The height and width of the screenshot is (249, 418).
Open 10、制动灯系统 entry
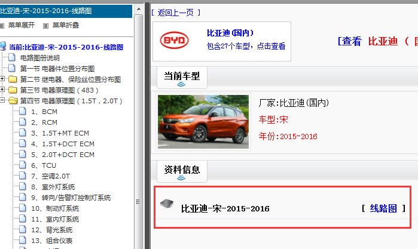[x=55, y=208]
